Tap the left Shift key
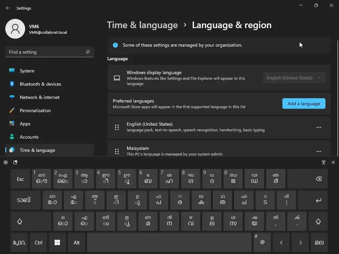The height and width of the screenshot is (254, 339). (x=31, y=221)
